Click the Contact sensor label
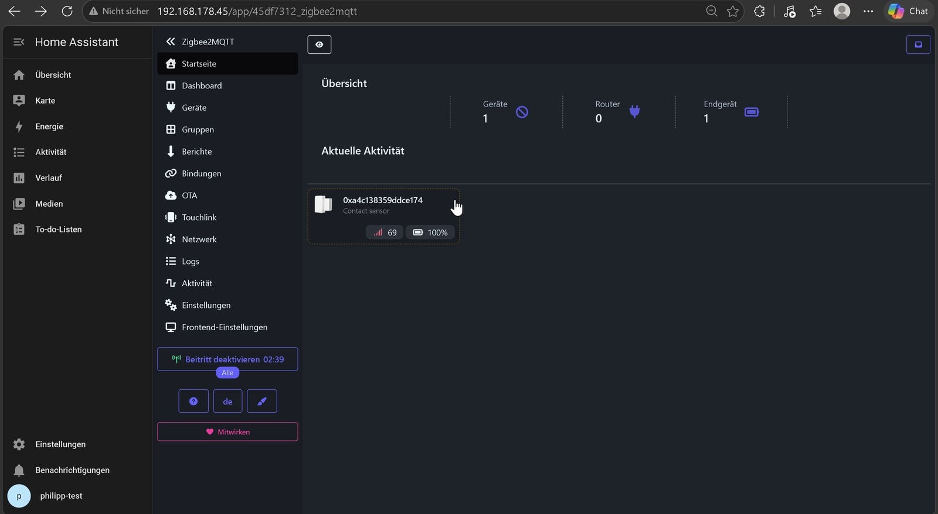Screen dimensions: 938x514 pyautogui.click(x=366, y=211)
